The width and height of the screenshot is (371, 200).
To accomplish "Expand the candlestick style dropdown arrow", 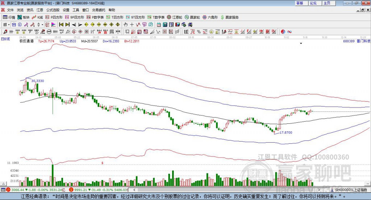I will click(x=42, y=25).
